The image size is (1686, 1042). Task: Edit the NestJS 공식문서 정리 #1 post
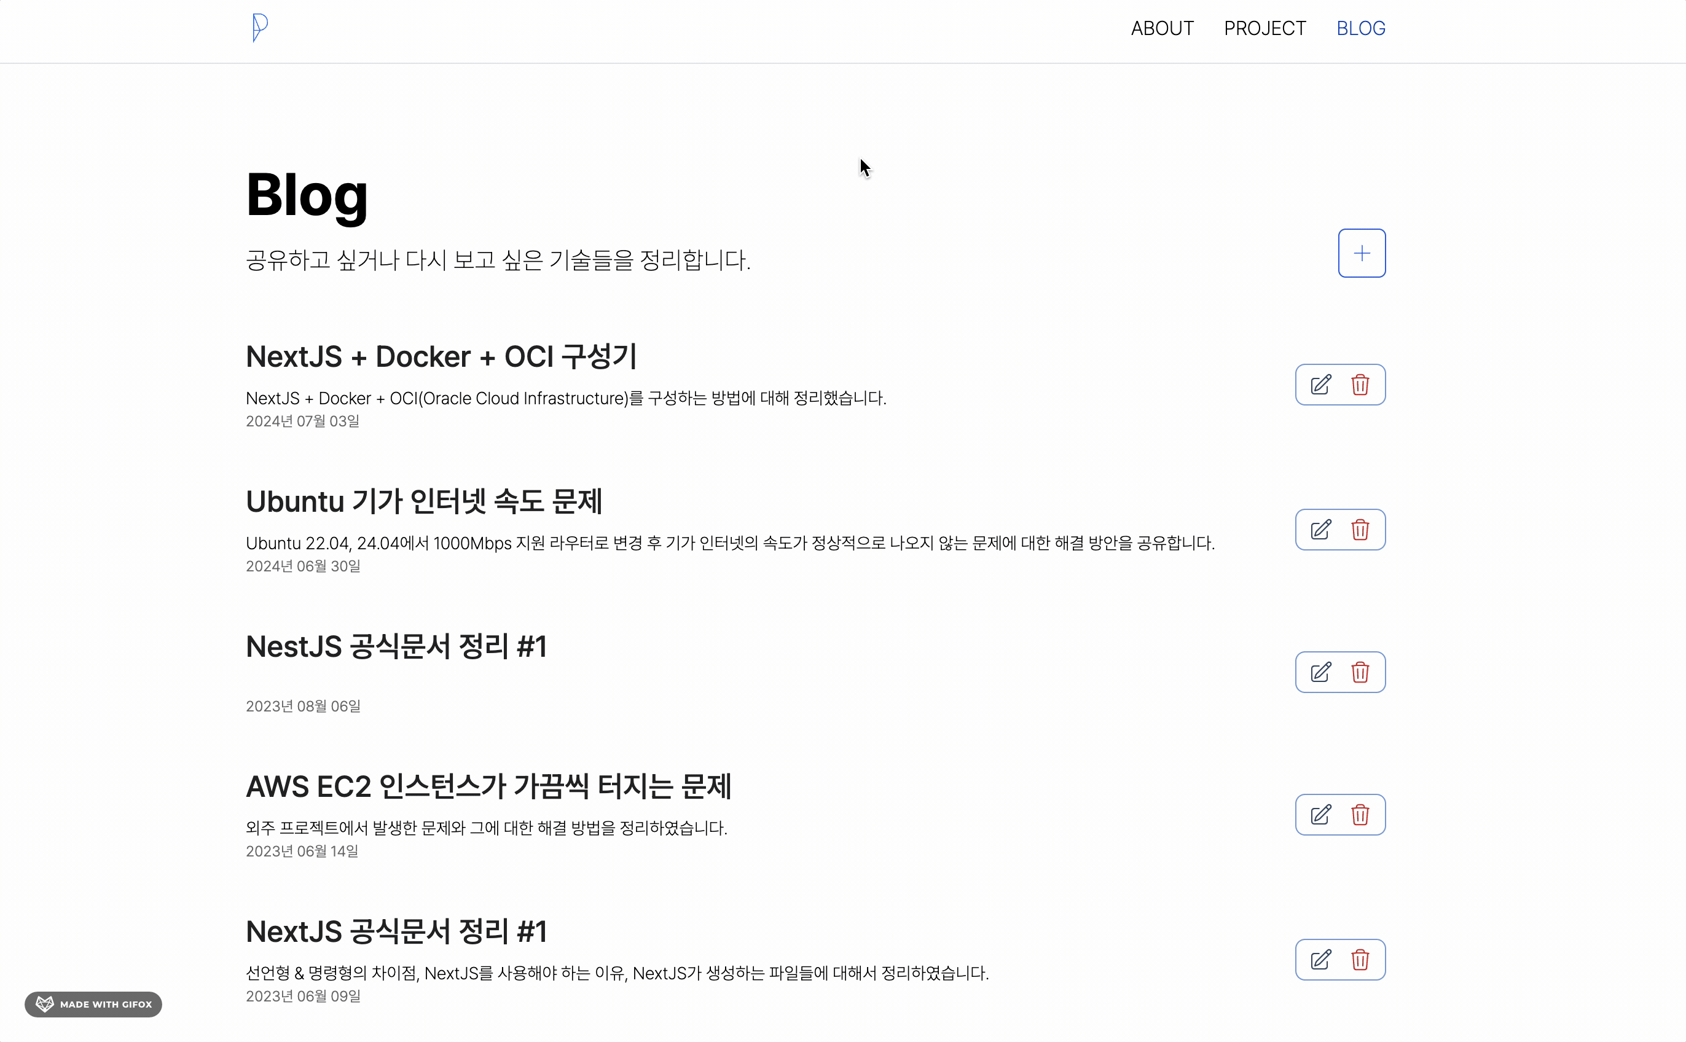1320,672
